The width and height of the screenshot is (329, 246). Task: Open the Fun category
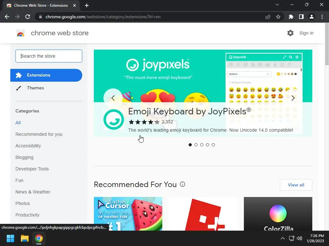point(19,180)
